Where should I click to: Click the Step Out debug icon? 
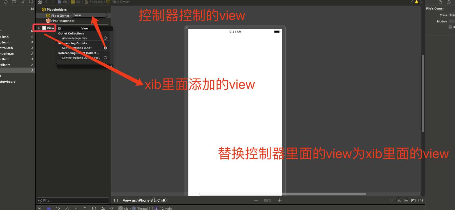(x=85, y=209)
